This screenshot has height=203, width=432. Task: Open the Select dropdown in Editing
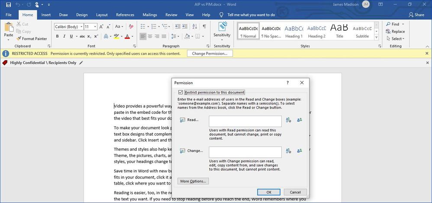(395, 39)
